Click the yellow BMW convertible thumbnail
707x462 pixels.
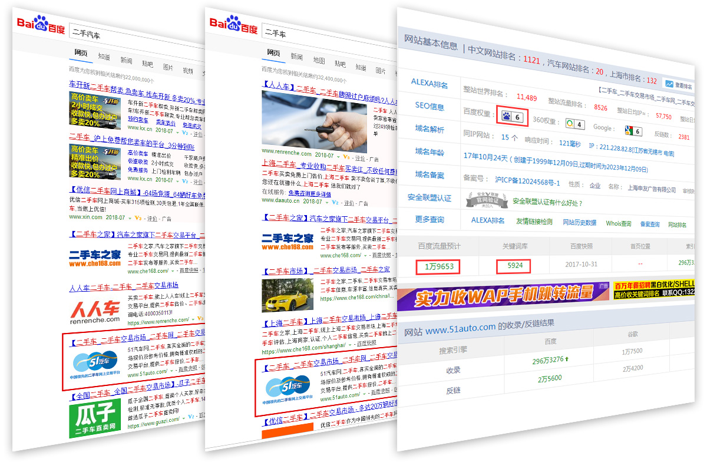(x=288, y=295)
